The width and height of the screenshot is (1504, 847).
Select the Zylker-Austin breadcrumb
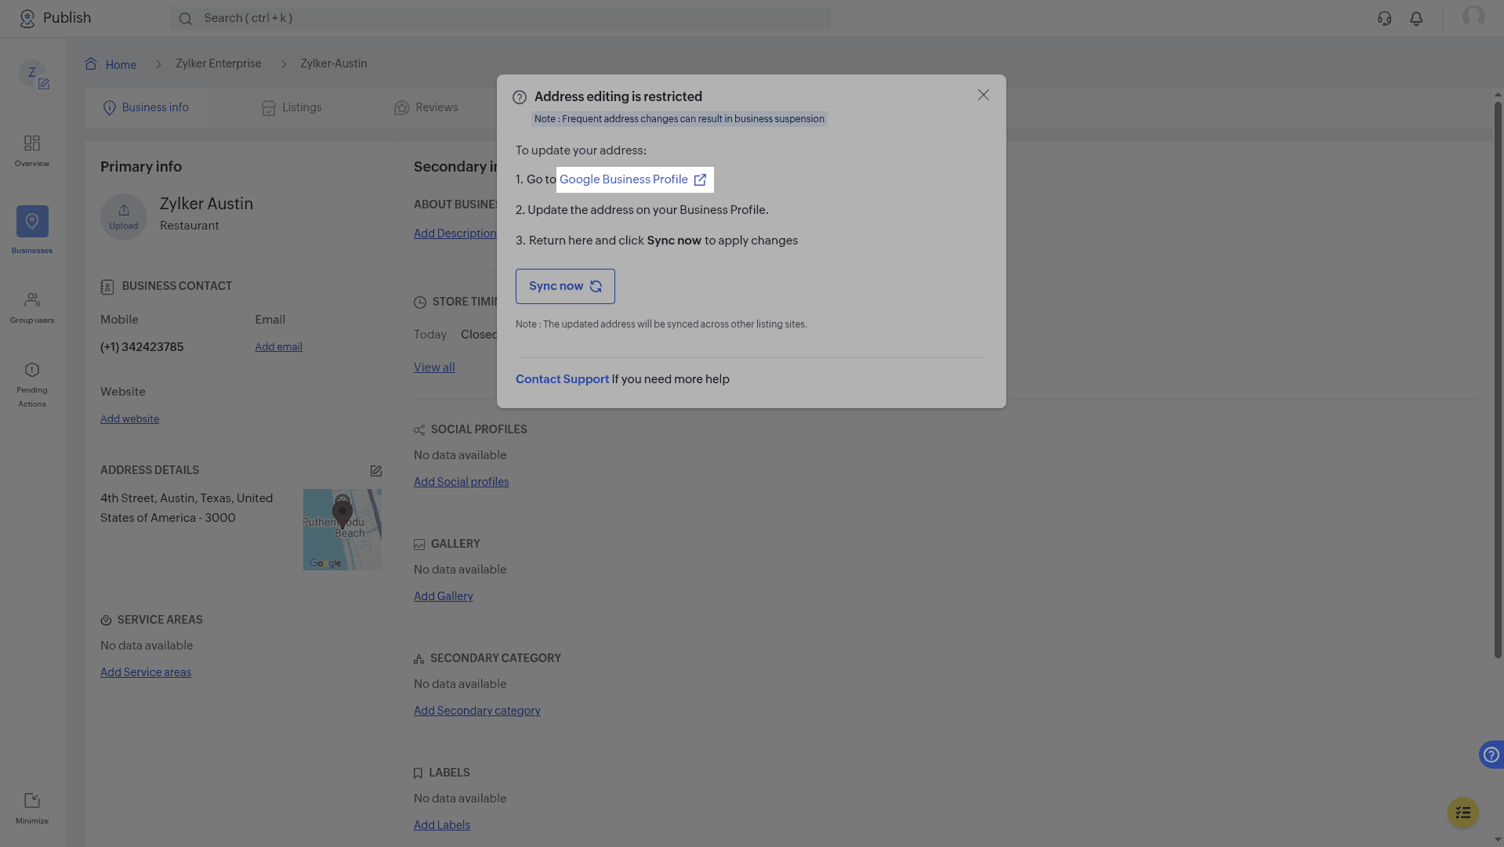tap(334, 63)
